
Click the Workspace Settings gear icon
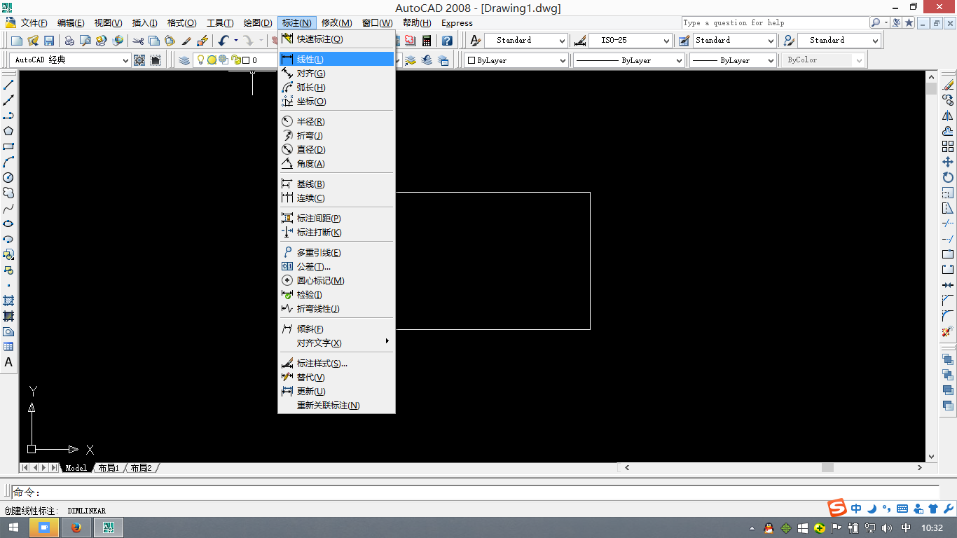point(139,60)
